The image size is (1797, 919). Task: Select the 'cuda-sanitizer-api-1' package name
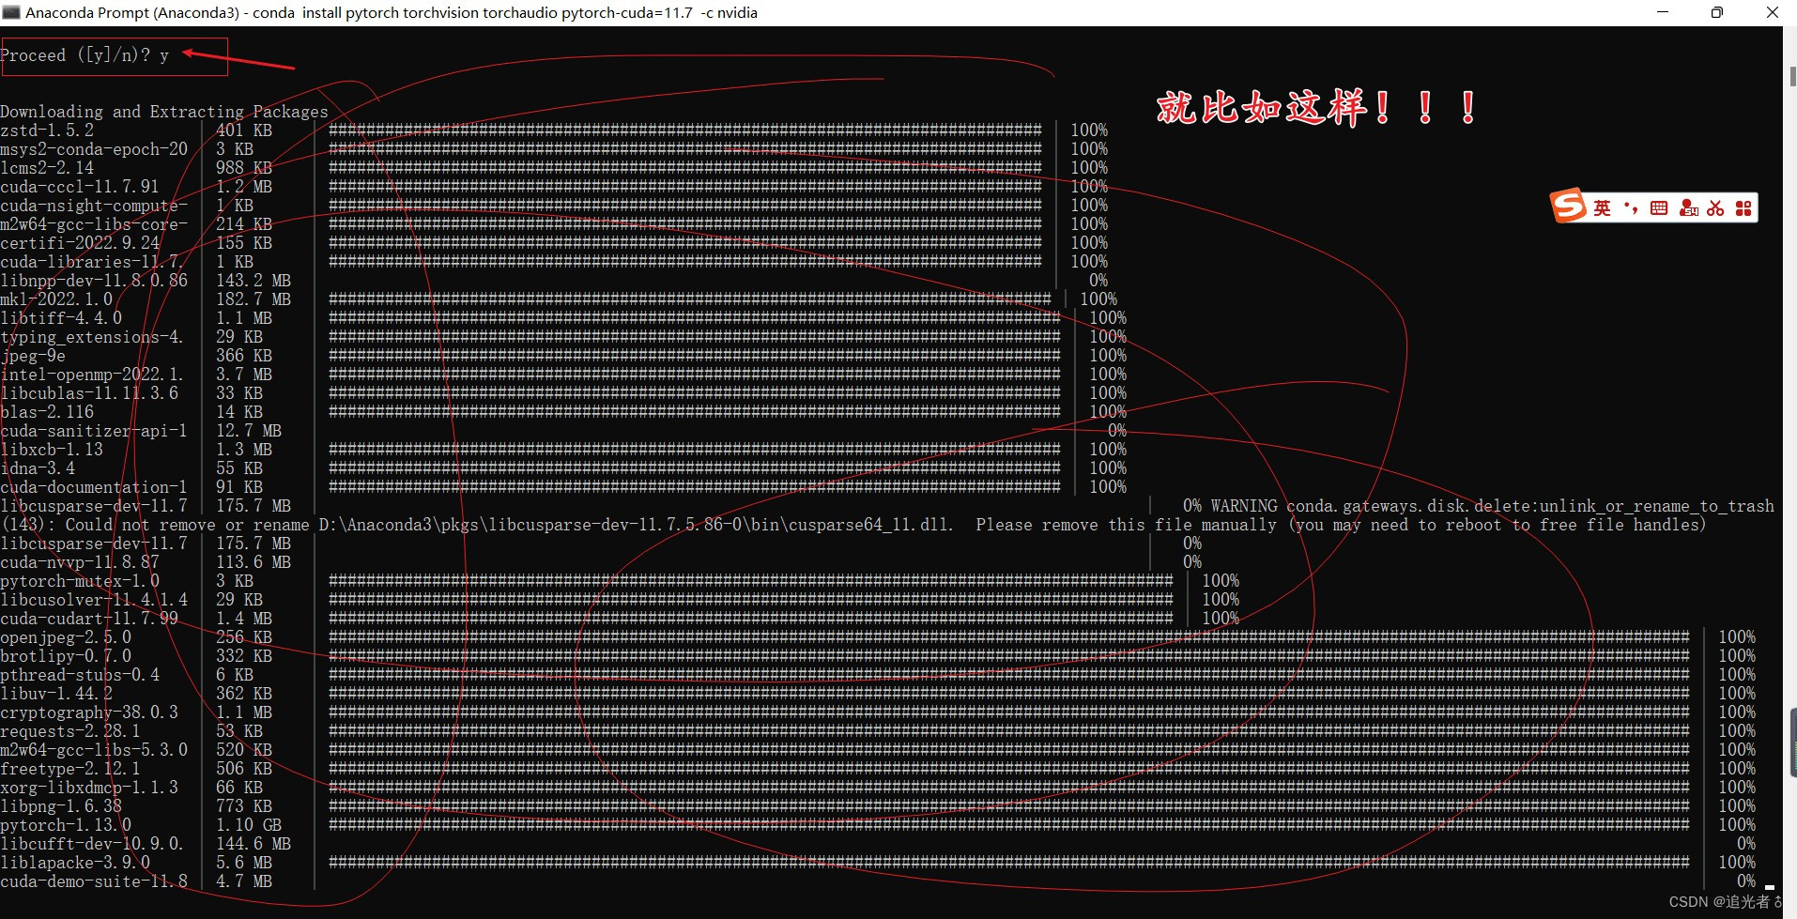94,431
